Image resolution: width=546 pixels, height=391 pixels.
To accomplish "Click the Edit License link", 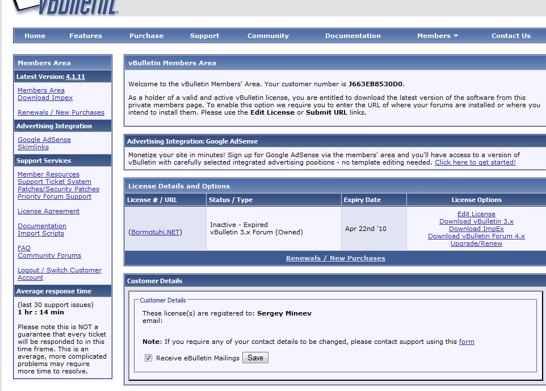I will click(x=476, y=214).
